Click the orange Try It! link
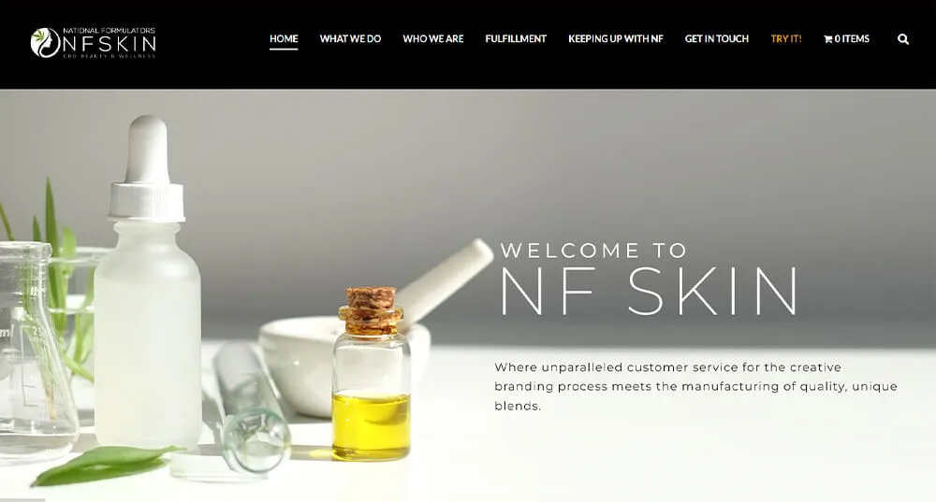The image size is (936, 502). coord(785,38)
